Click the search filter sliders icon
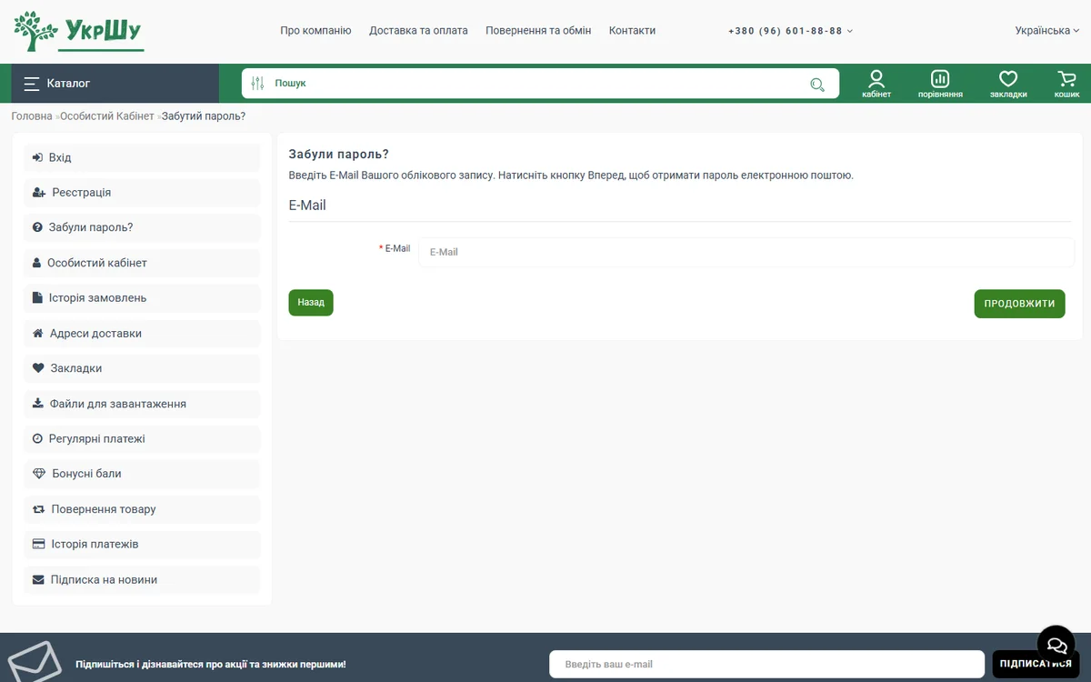Screen dimensions: 1091x682 coord(257,83)
